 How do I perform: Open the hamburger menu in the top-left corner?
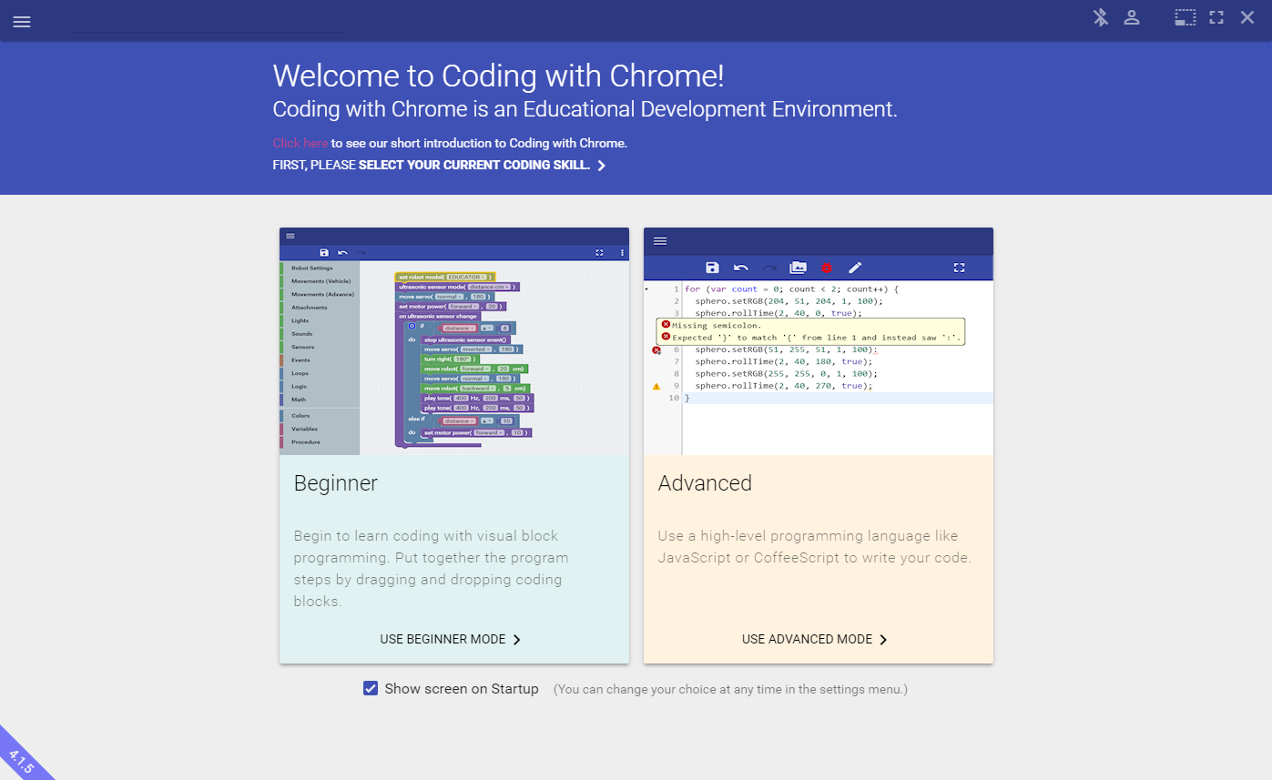22,21
